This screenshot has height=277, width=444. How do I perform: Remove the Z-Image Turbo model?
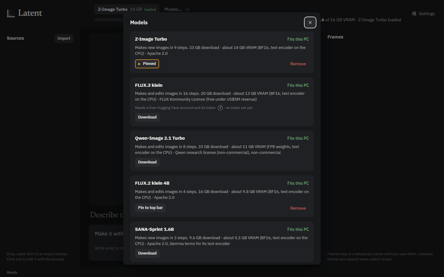tap(298, 64)
